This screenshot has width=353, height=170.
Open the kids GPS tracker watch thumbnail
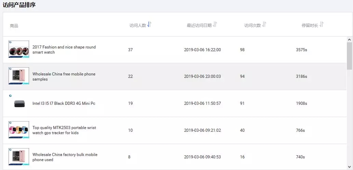19,130
